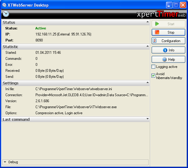The height and width of the screenshot is (168, 188).
Task: Click the Ini file path value
Action: tap(74, 89)
